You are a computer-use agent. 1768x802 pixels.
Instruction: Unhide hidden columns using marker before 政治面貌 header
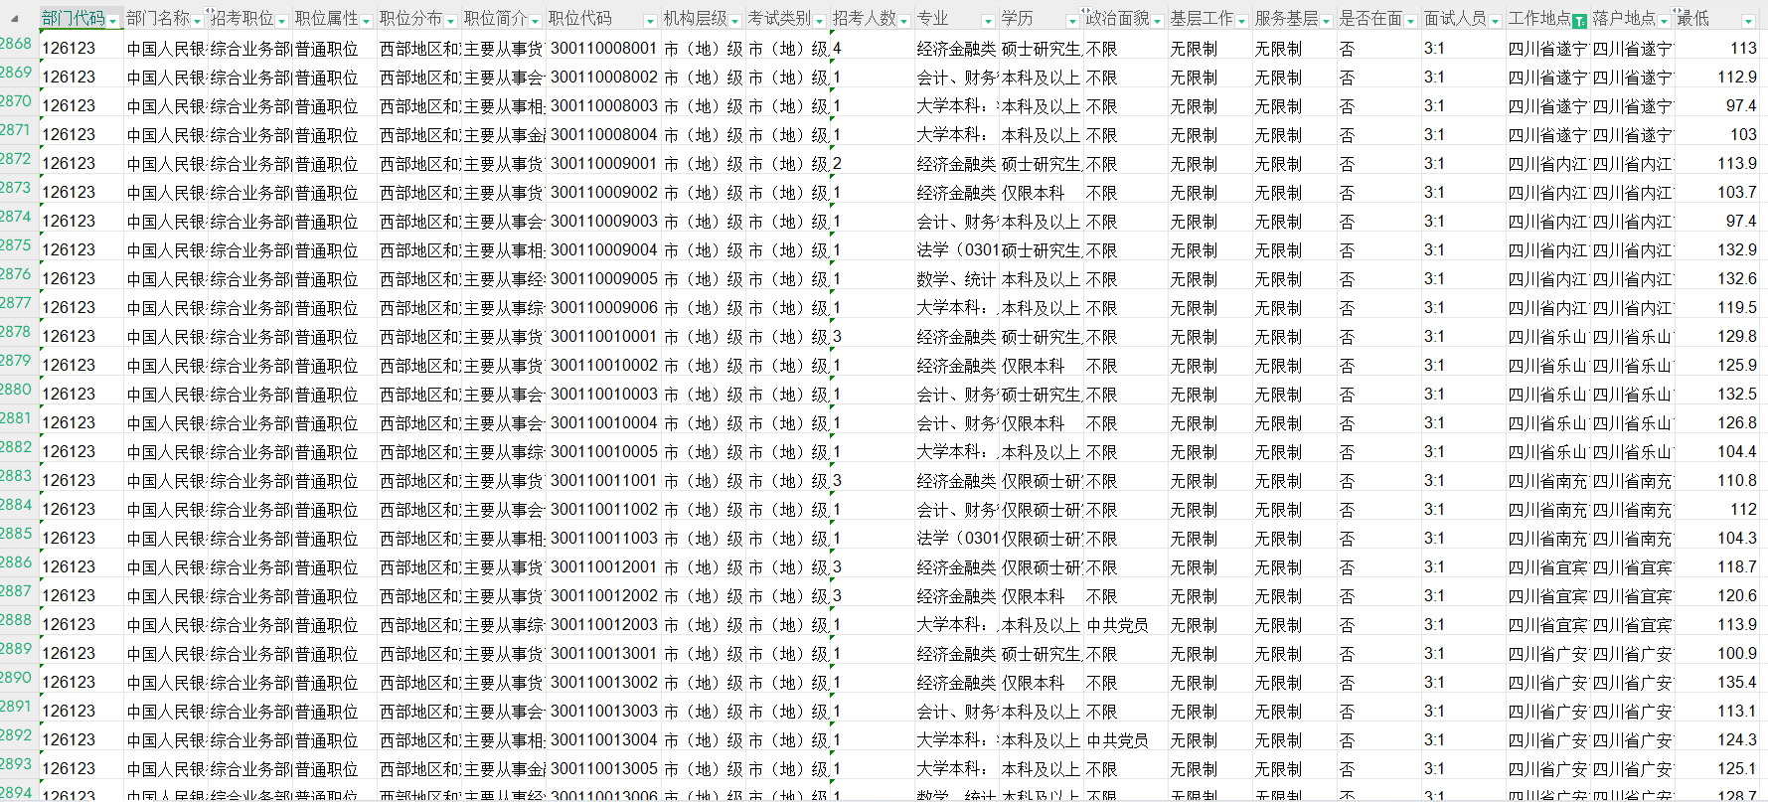coord(1084,12)
